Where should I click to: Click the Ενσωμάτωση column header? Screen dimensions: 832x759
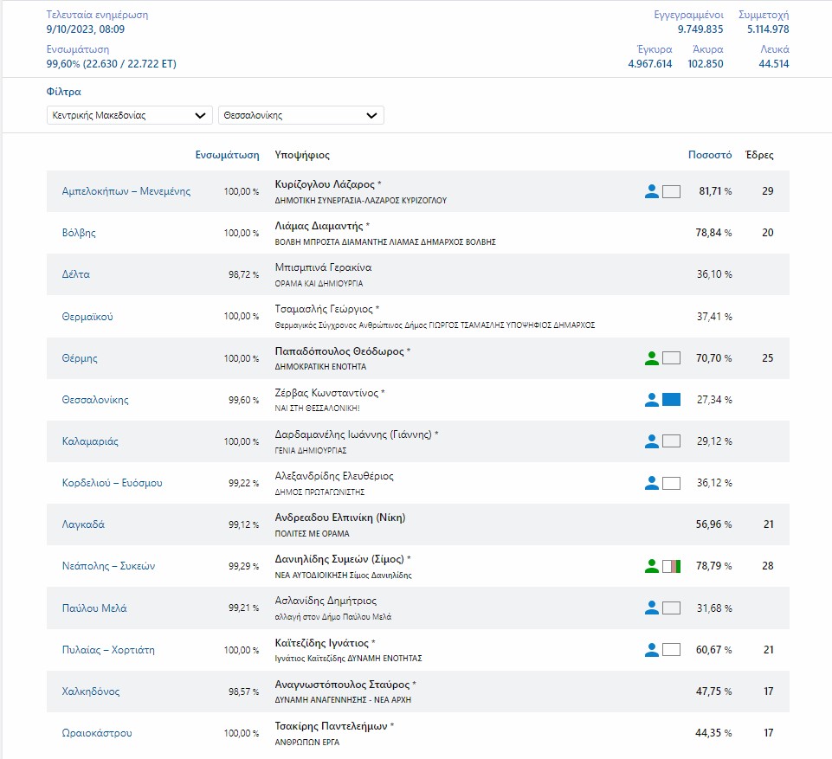click(x=228, y=156)
